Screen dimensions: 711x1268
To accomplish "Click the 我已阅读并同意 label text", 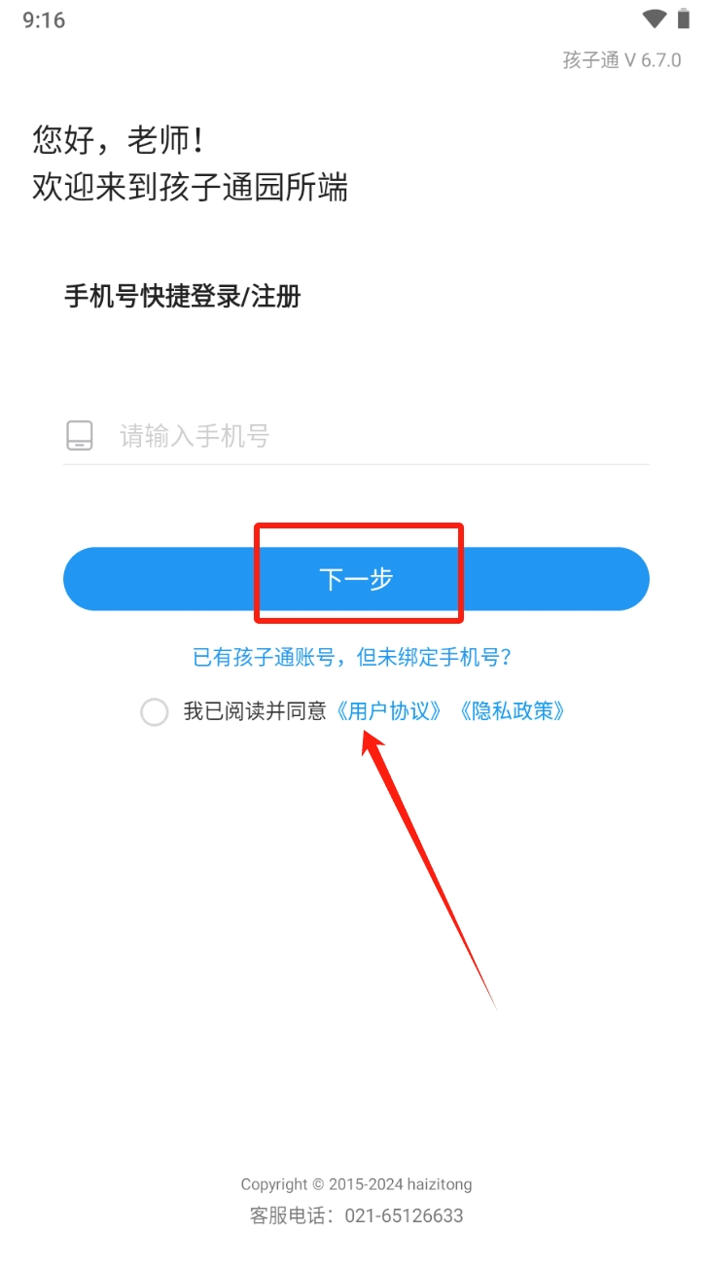I will pyautogui.click(x=255, y=711).
